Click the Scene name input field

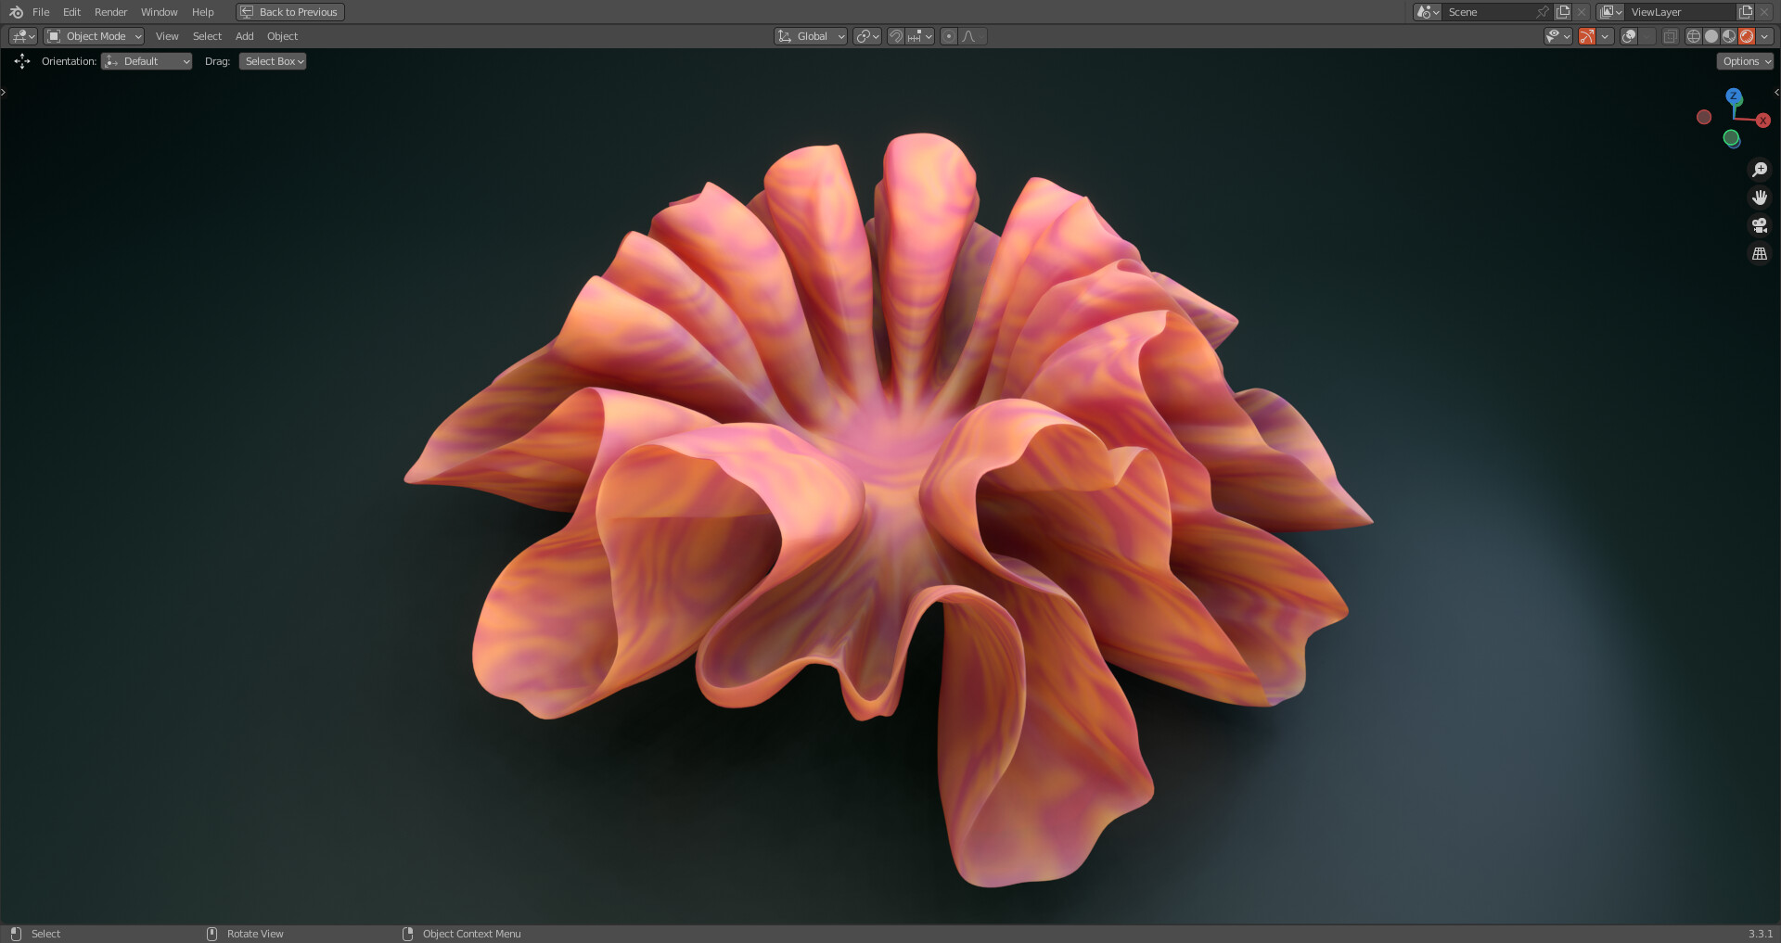(x=1484, y=12)
